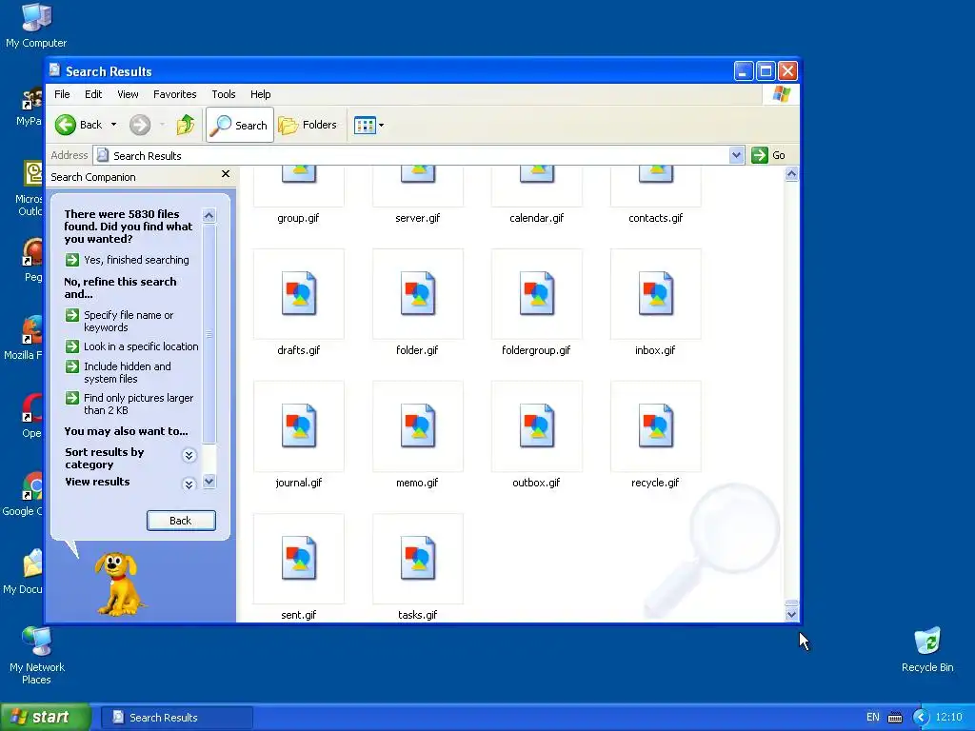Open the Edit menu
Image resolution: width=975 pixels, height=731 pixels.
(x=93, y=94)
